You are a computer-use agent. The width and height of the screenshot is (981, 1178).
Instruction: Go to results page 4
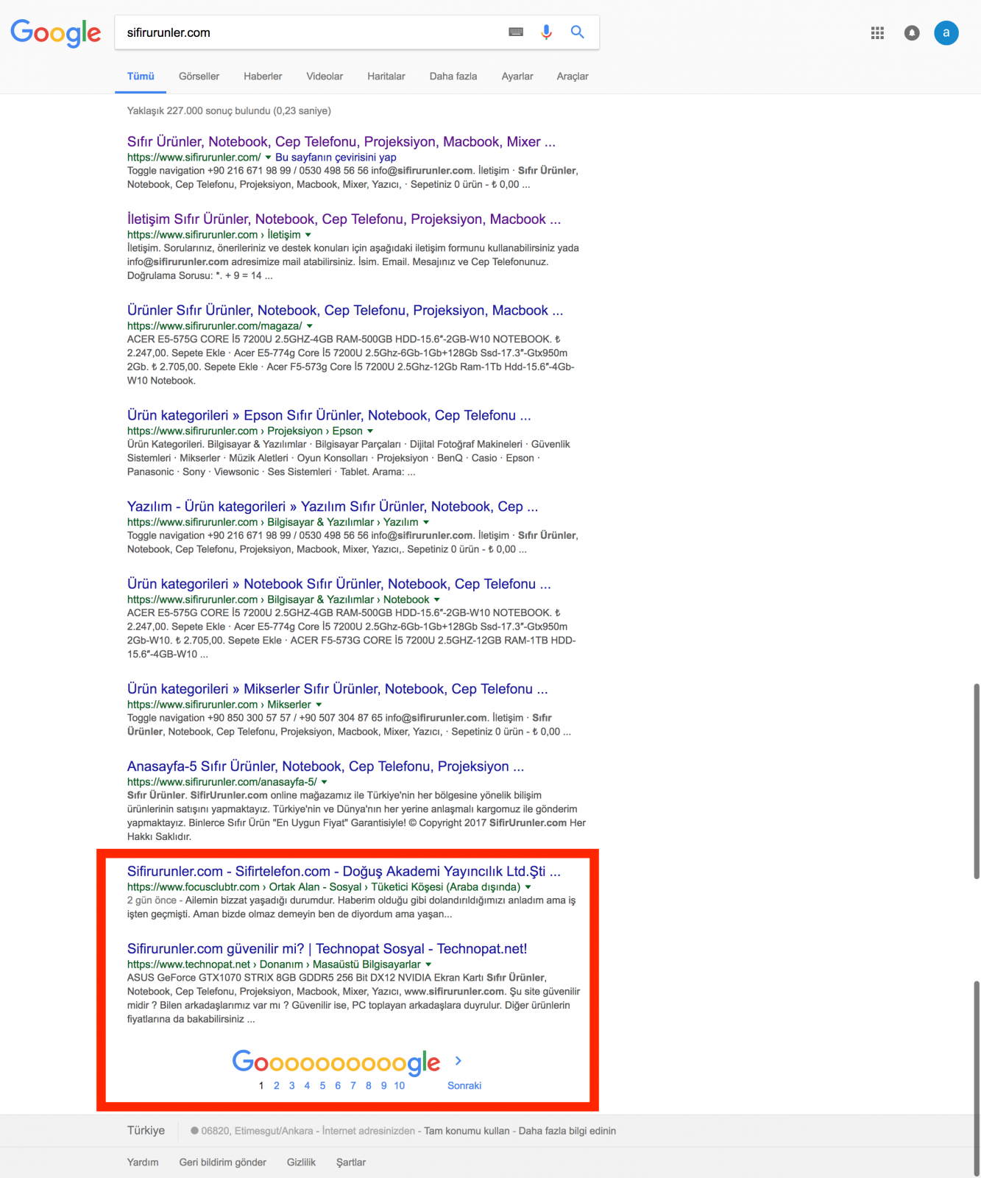307,1086
